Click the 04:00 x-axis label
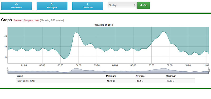This screenshot has width=211, height=99. tap(79, 65)
